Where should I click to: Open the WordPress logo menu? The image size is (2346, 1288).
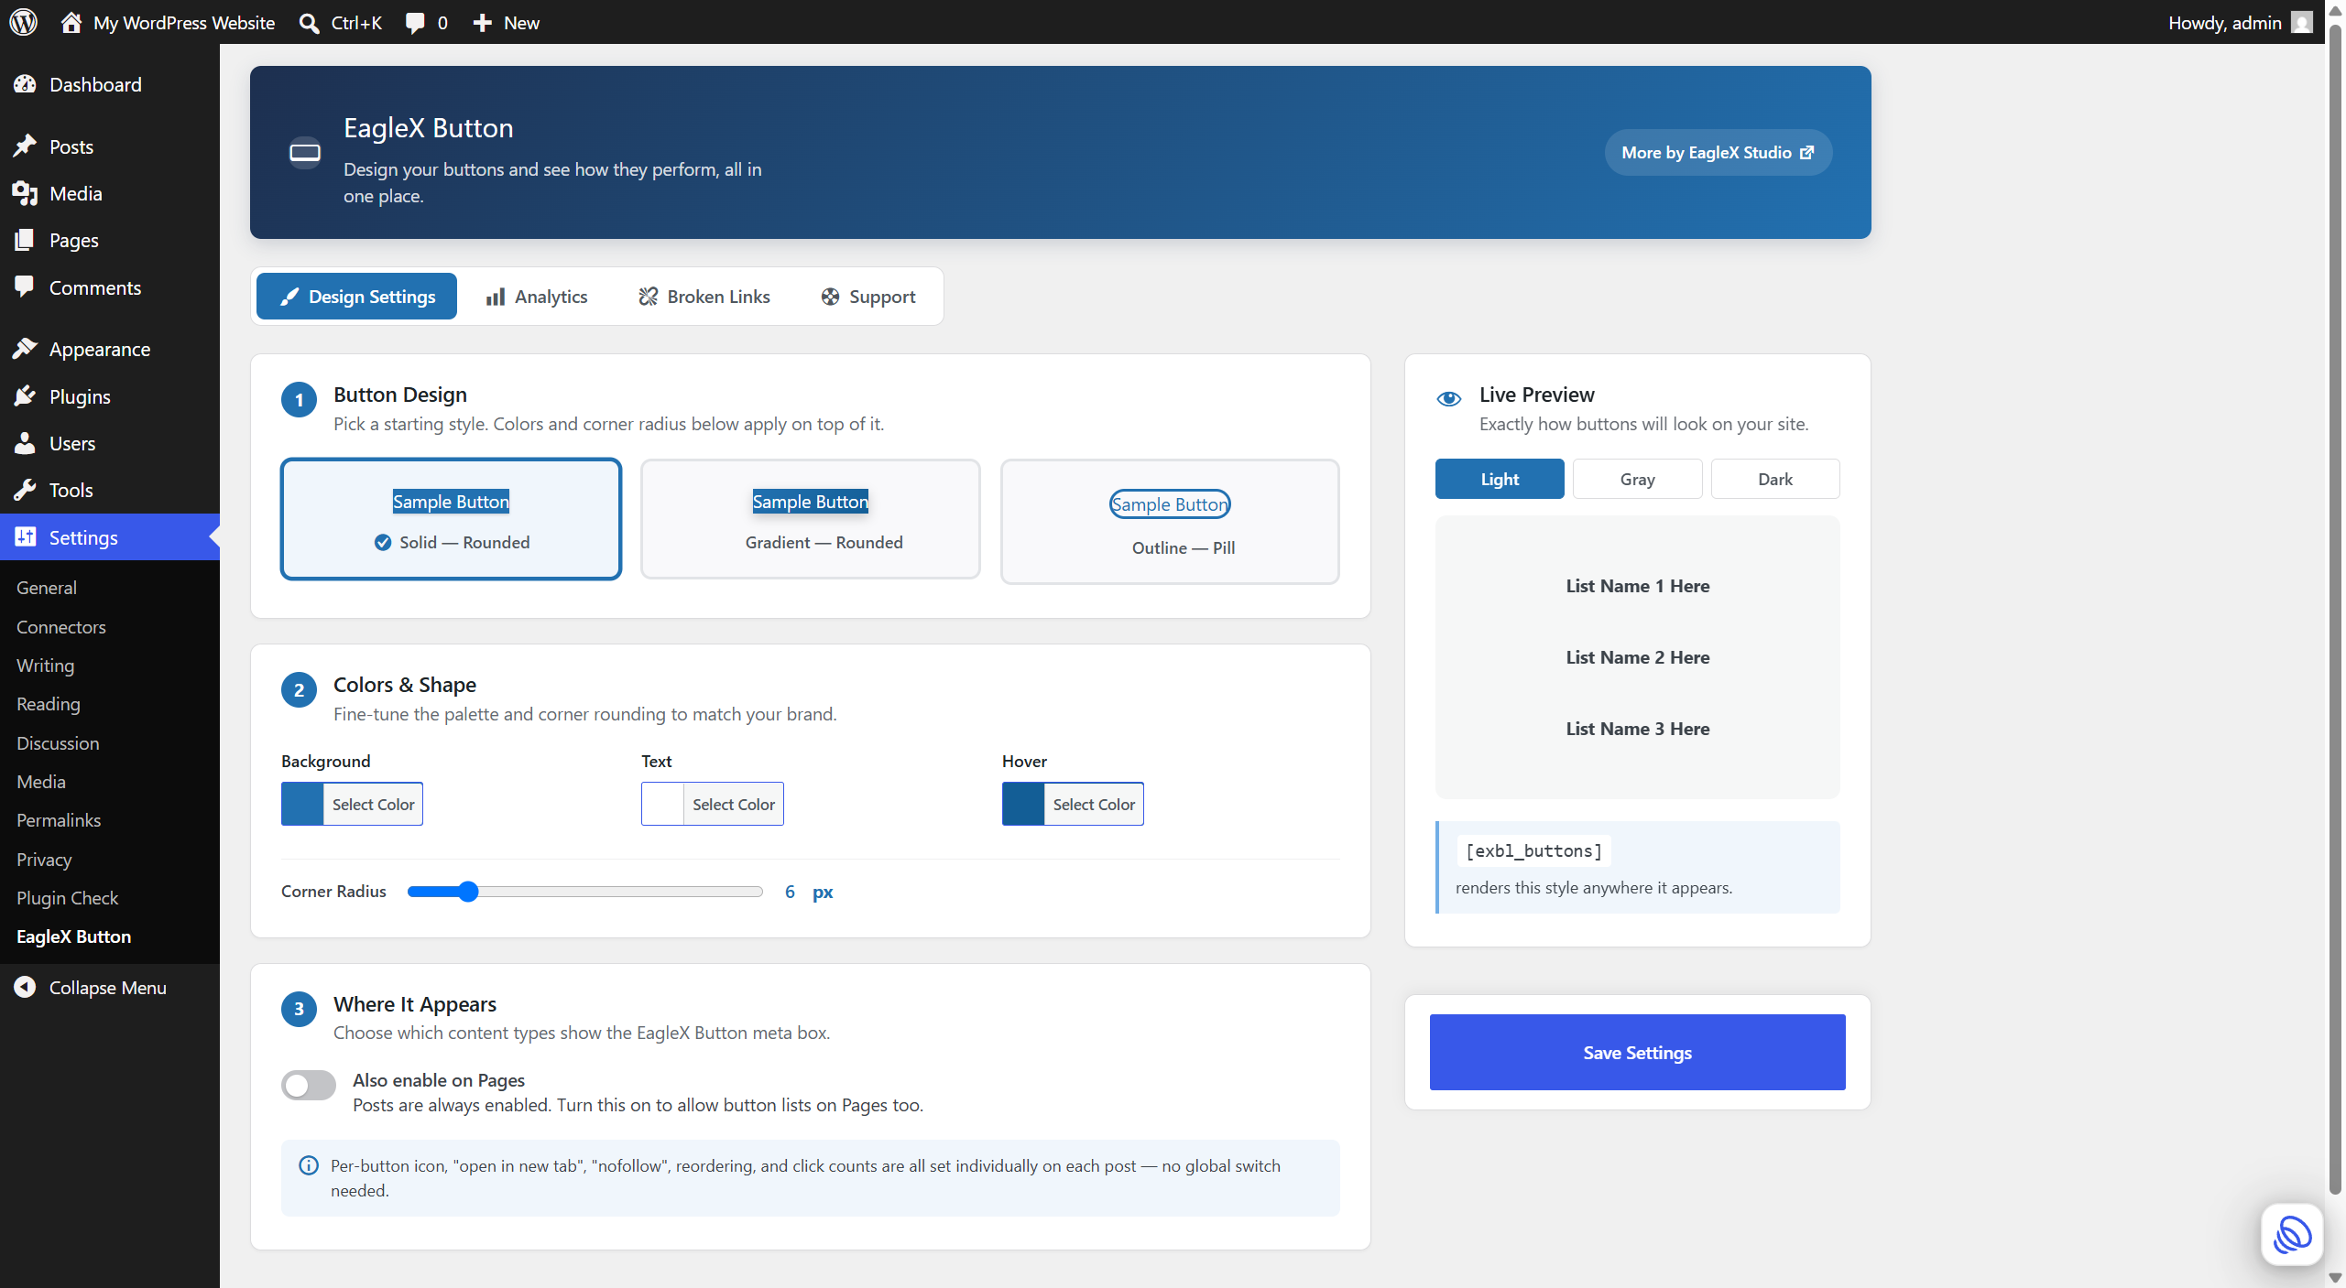(x=23, y=22)
